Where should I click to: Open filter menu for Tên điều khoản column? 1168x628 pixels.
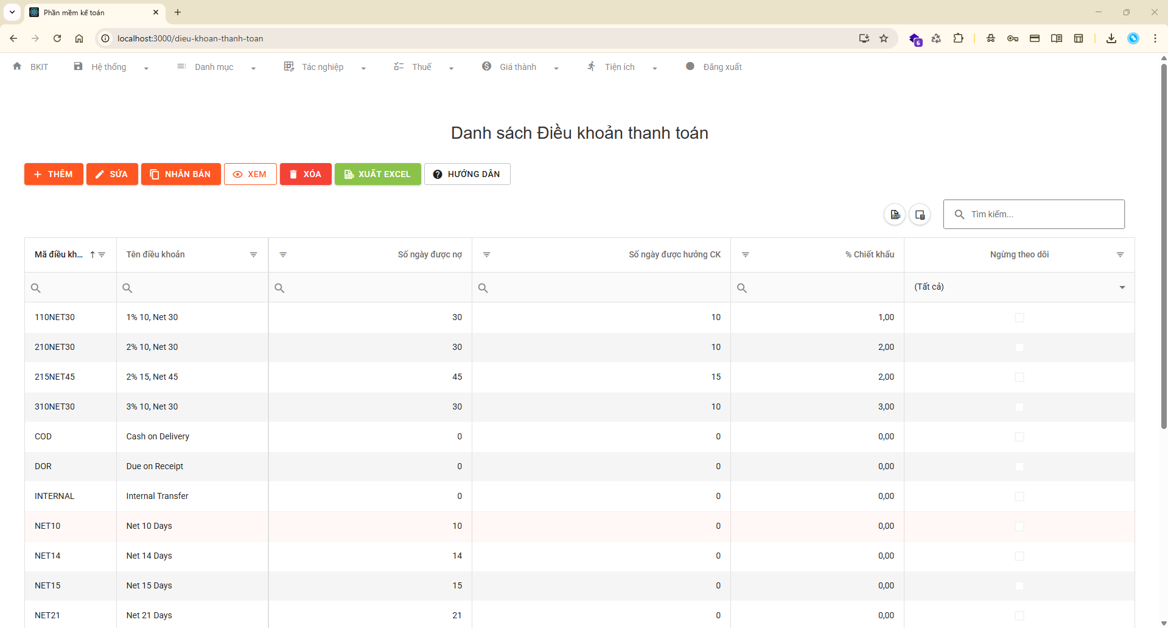point(253,254)
